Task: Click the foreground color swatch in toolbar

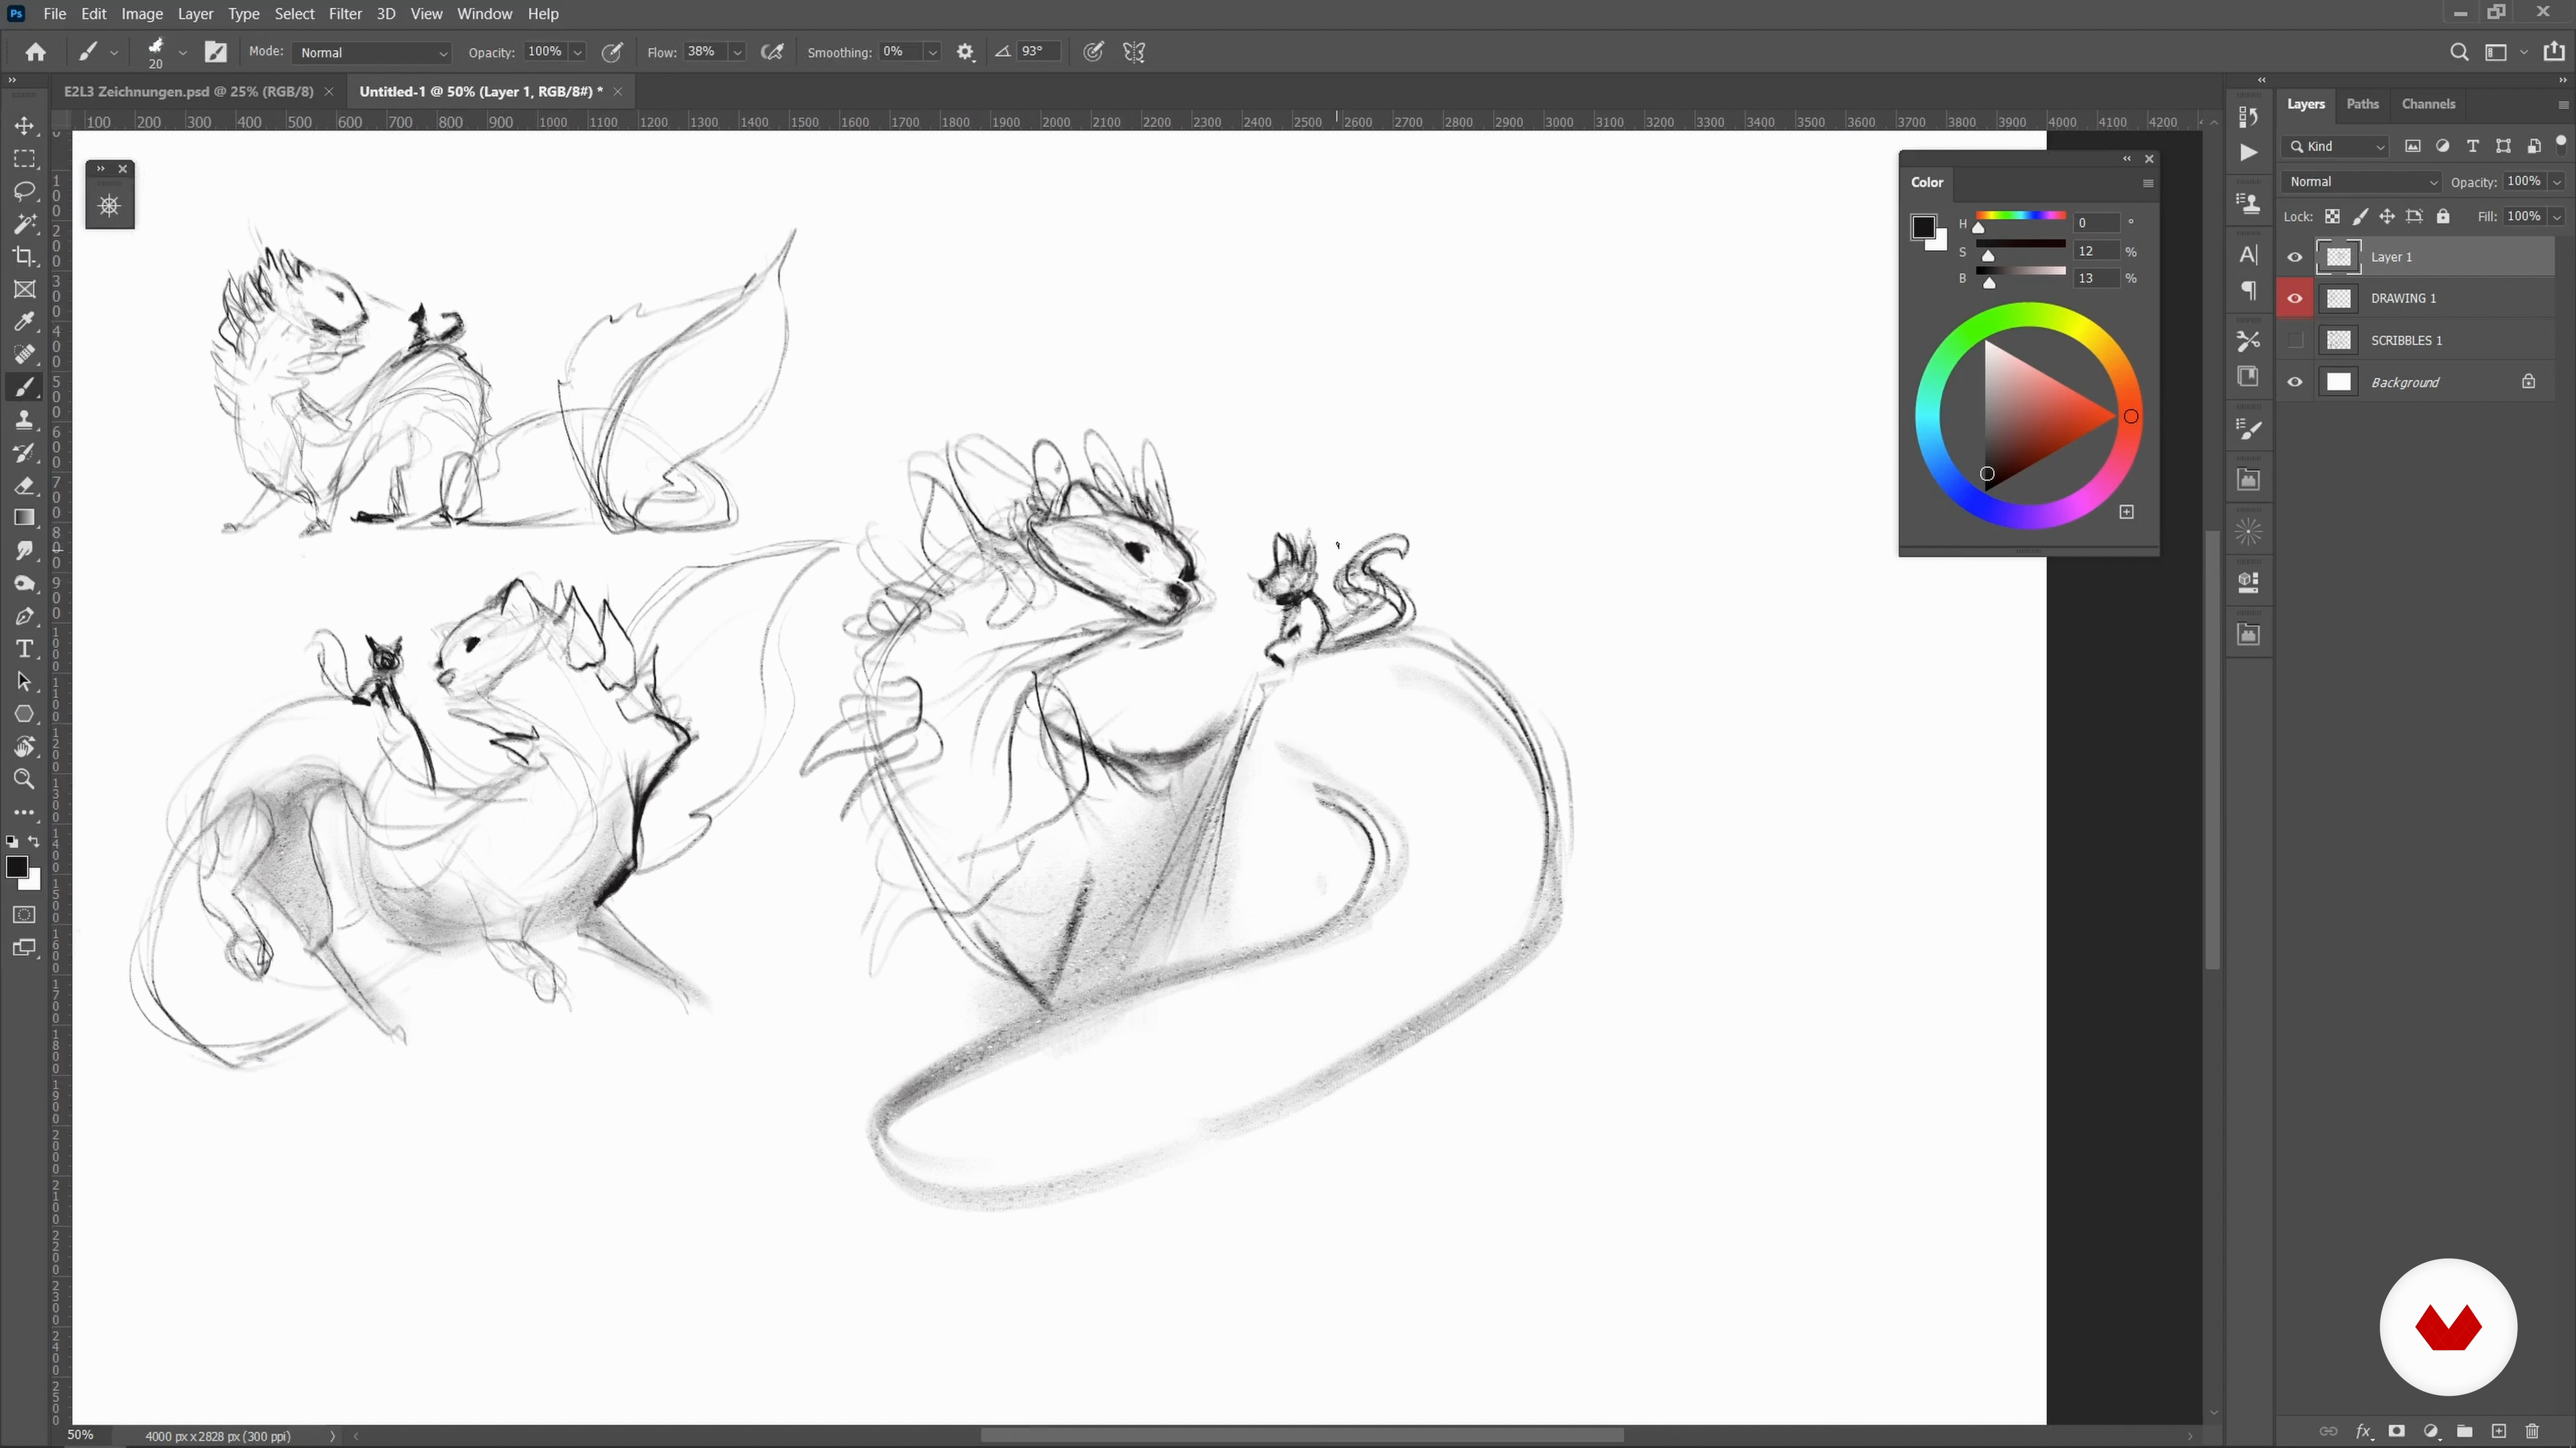Action: [16, 866]
